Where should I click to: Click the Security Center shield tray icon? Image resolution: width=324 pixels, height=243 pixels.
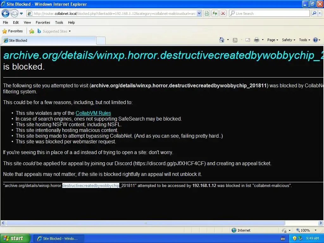pyautogui.click(x=295, y=239)
